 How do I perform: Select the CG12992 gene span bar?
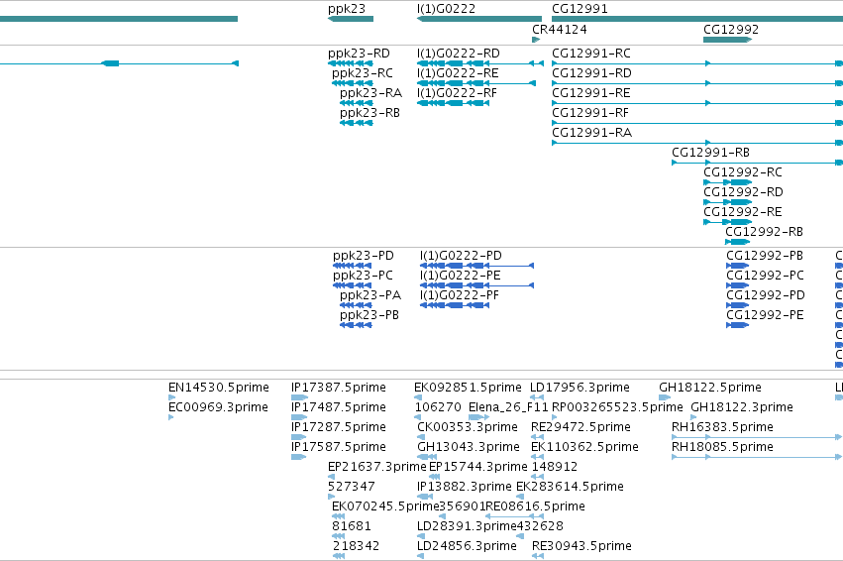tap(727, 40)
